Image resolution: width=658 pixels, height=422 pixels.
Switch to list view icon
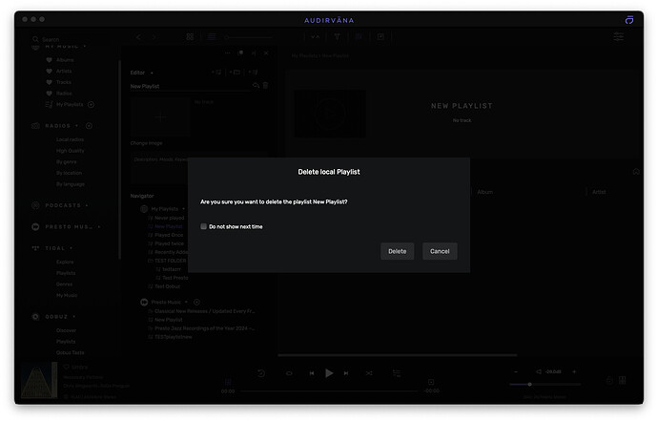(212, 37)
